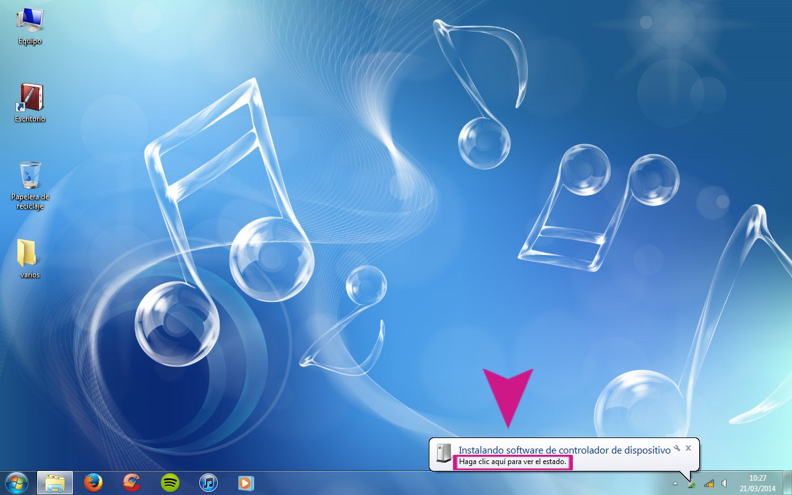Image resolution: width=792 pixels, height=495 pixels.
Task: Select the varios folder on desktop
Action: click(x=30, y=257)
